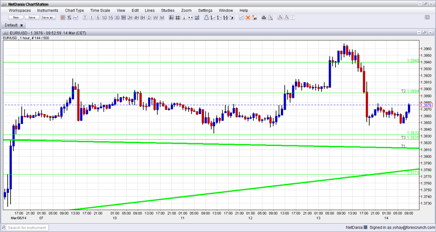436x232 pixels.
Task: Select the tick (T) time scale
Action: point(85,17)
